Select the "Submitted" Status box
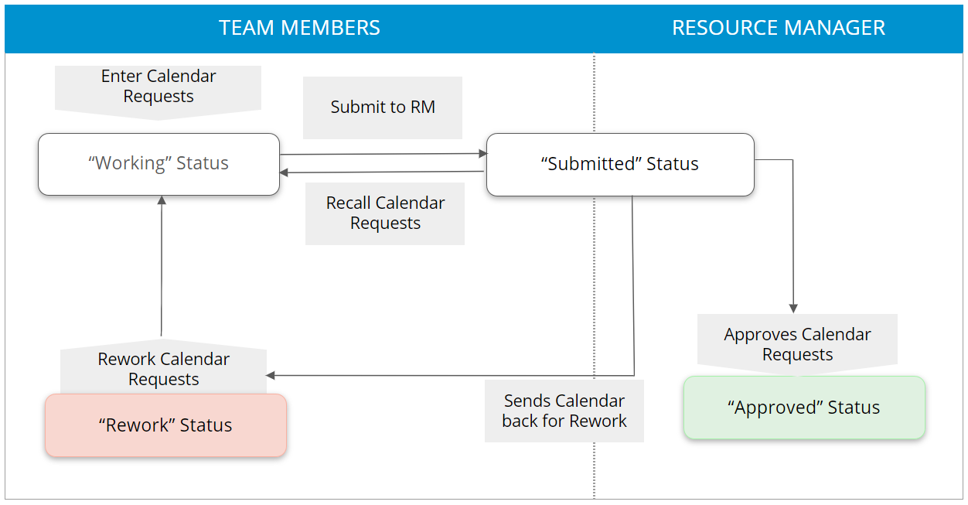The width and height of the screenshot is (968, 505). 619,164
